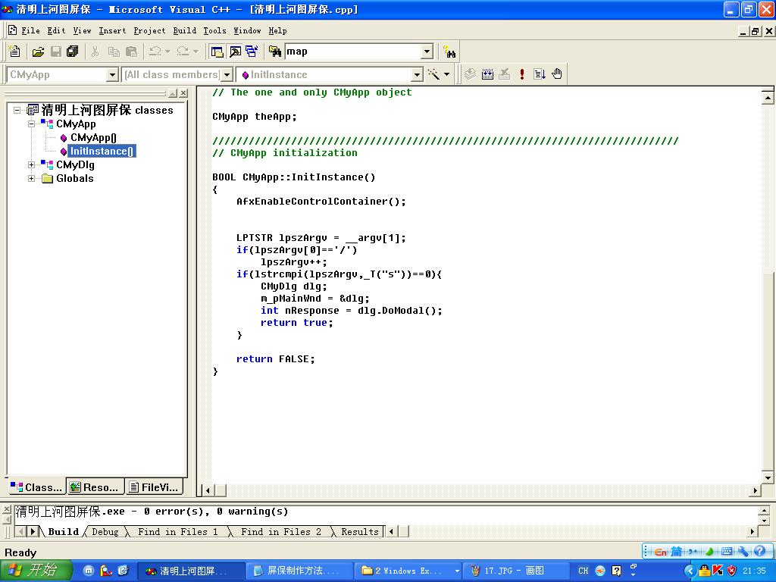Open the Edit menu
The width and height of the screenshot is (776, 582).
click(x=56, y=30)
